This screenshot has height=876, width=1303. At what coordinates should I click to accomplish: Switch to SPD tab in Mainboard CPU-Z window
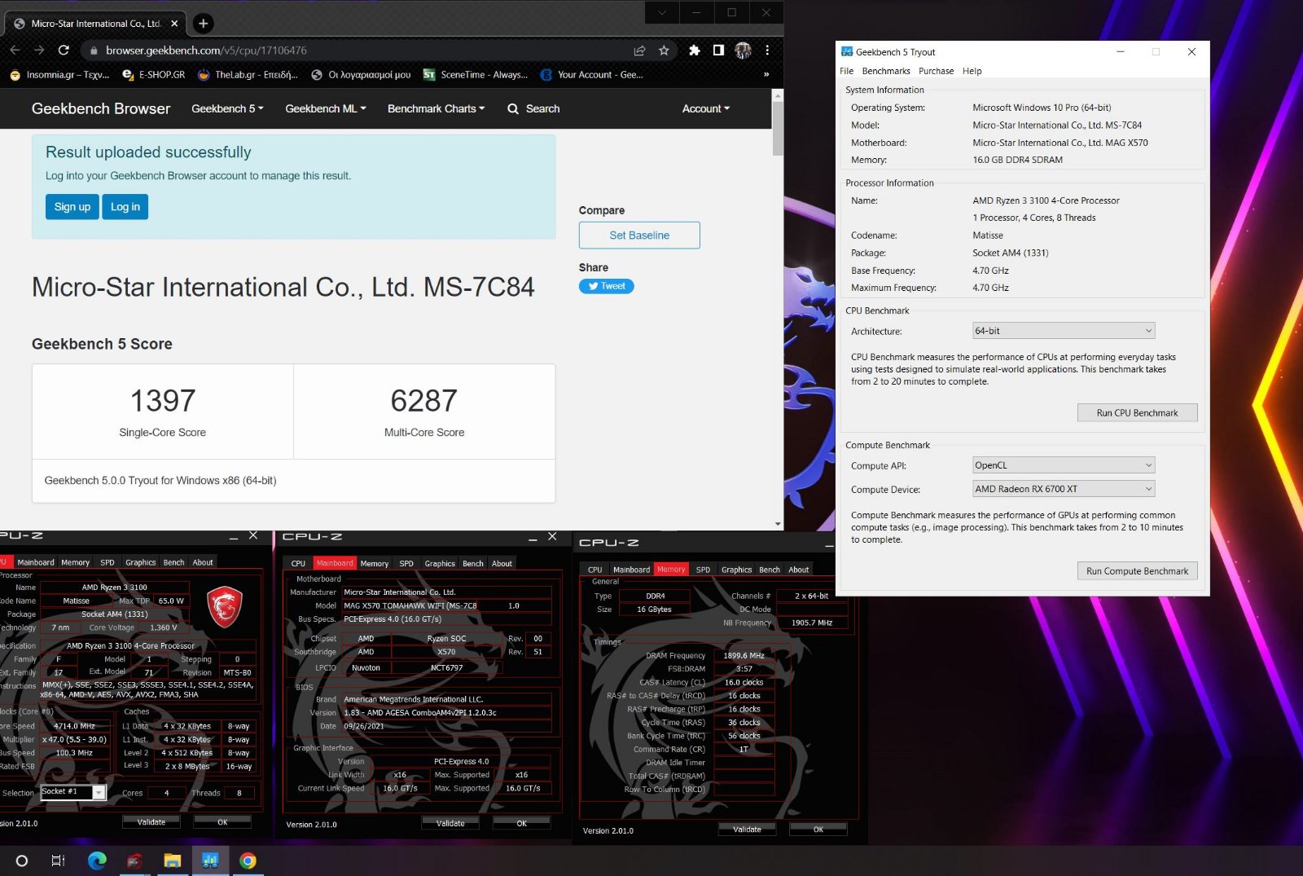pos(406,564)
